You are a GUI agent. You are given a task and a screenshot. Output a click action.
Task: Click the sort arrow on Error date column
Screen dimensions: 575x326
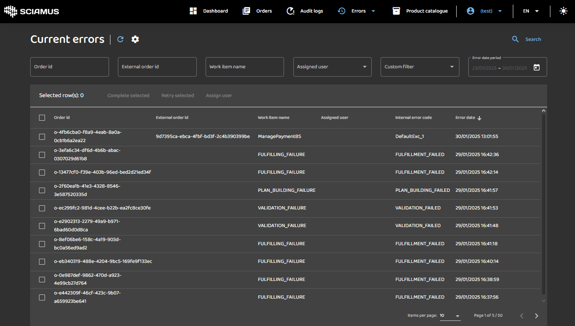pyautogui.click(x=479, y=118)
